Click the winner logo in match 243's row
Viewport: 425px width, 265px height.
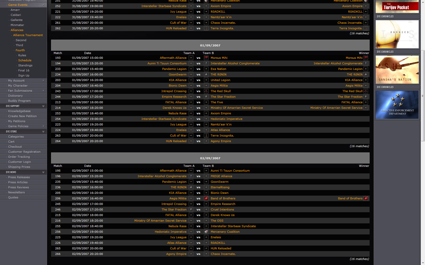pos(366,91)
